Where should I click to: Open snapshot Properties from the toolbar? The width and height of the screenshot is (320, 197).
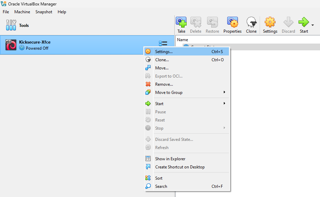tap(232, 22)
